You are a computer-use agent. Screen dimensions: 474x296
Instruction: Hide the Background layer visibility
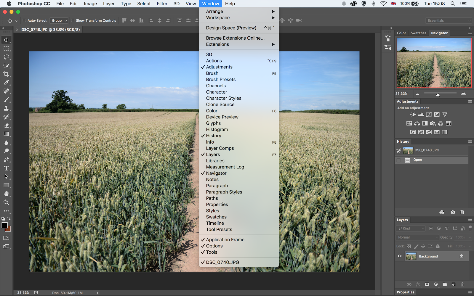point(400,256)
